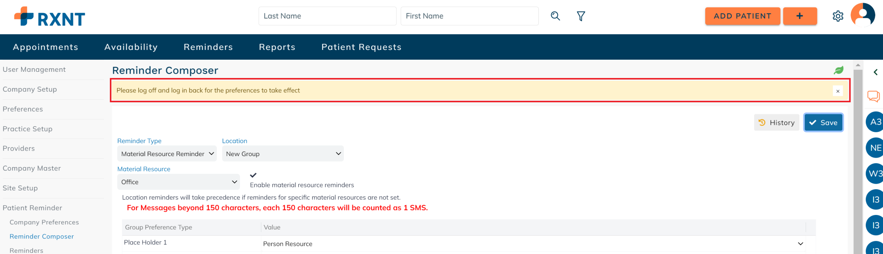Image resolution: width=883 pixels, height=254 pixels.
Task: Open the chat messages icon
Action: click(873, 96)
